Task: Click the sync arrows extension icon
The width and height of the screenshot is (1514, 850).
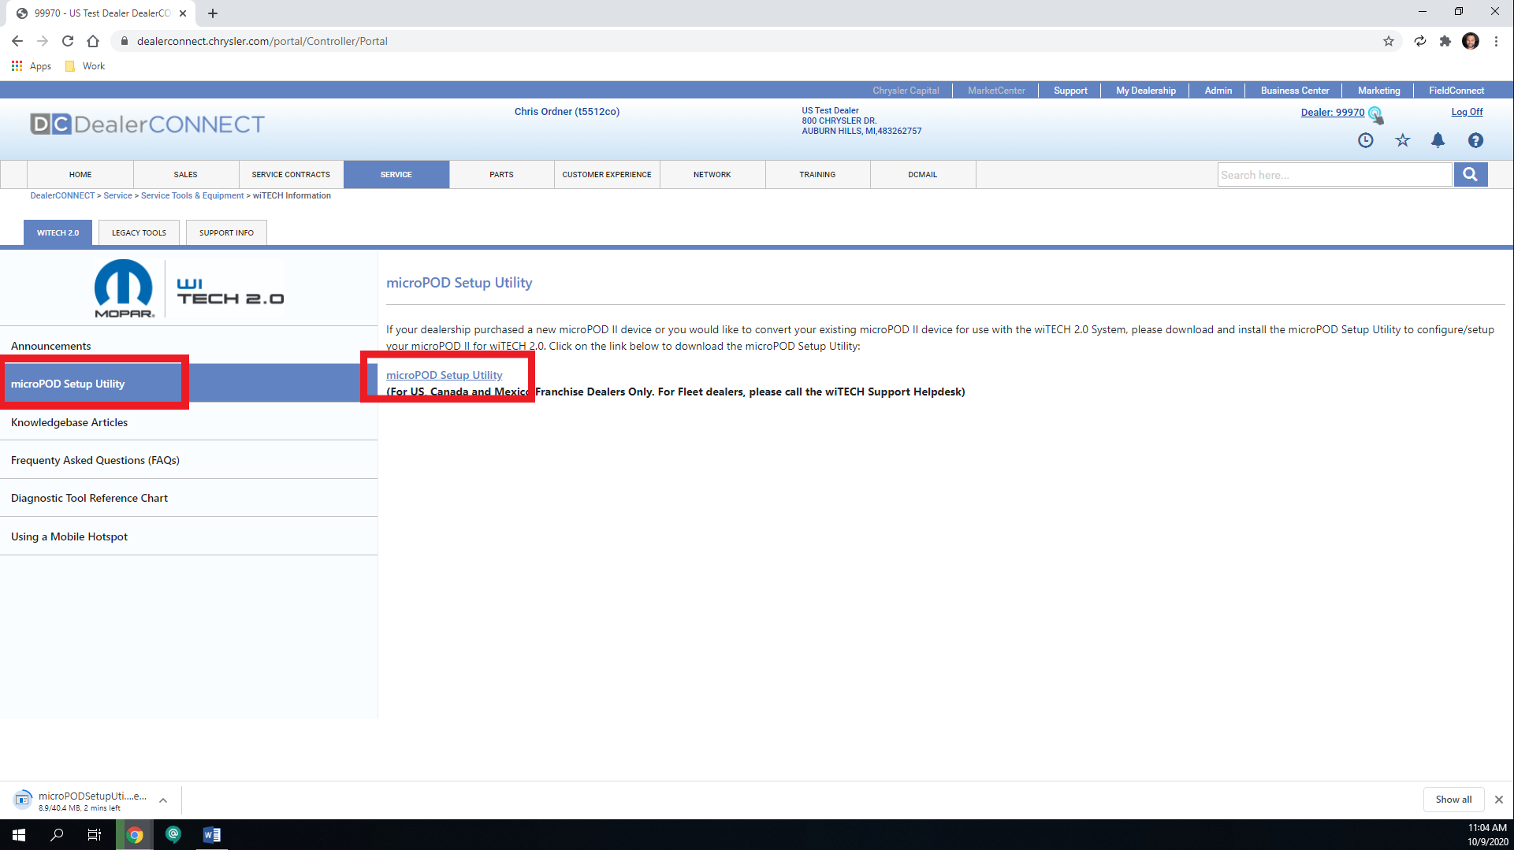Action: coord(1420,41)
